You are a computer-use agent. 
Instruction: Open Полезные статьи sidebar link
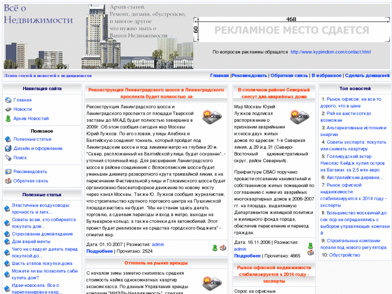tap(32, 139)
